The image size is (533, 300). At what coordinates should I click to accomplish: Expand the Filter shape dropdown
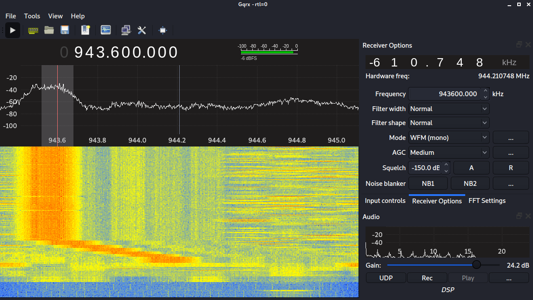click(x=449, y=123)
